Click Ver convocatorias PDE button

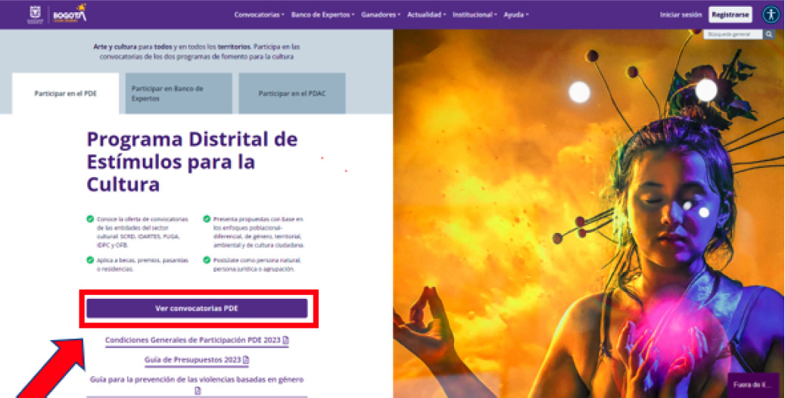click(x=197, y=309)
